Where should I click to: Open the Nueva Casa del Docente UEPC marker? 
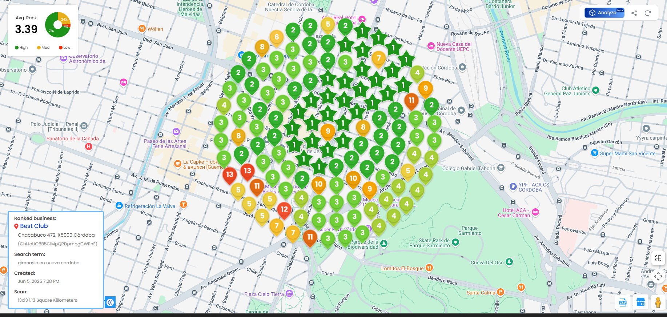(431, 46)
